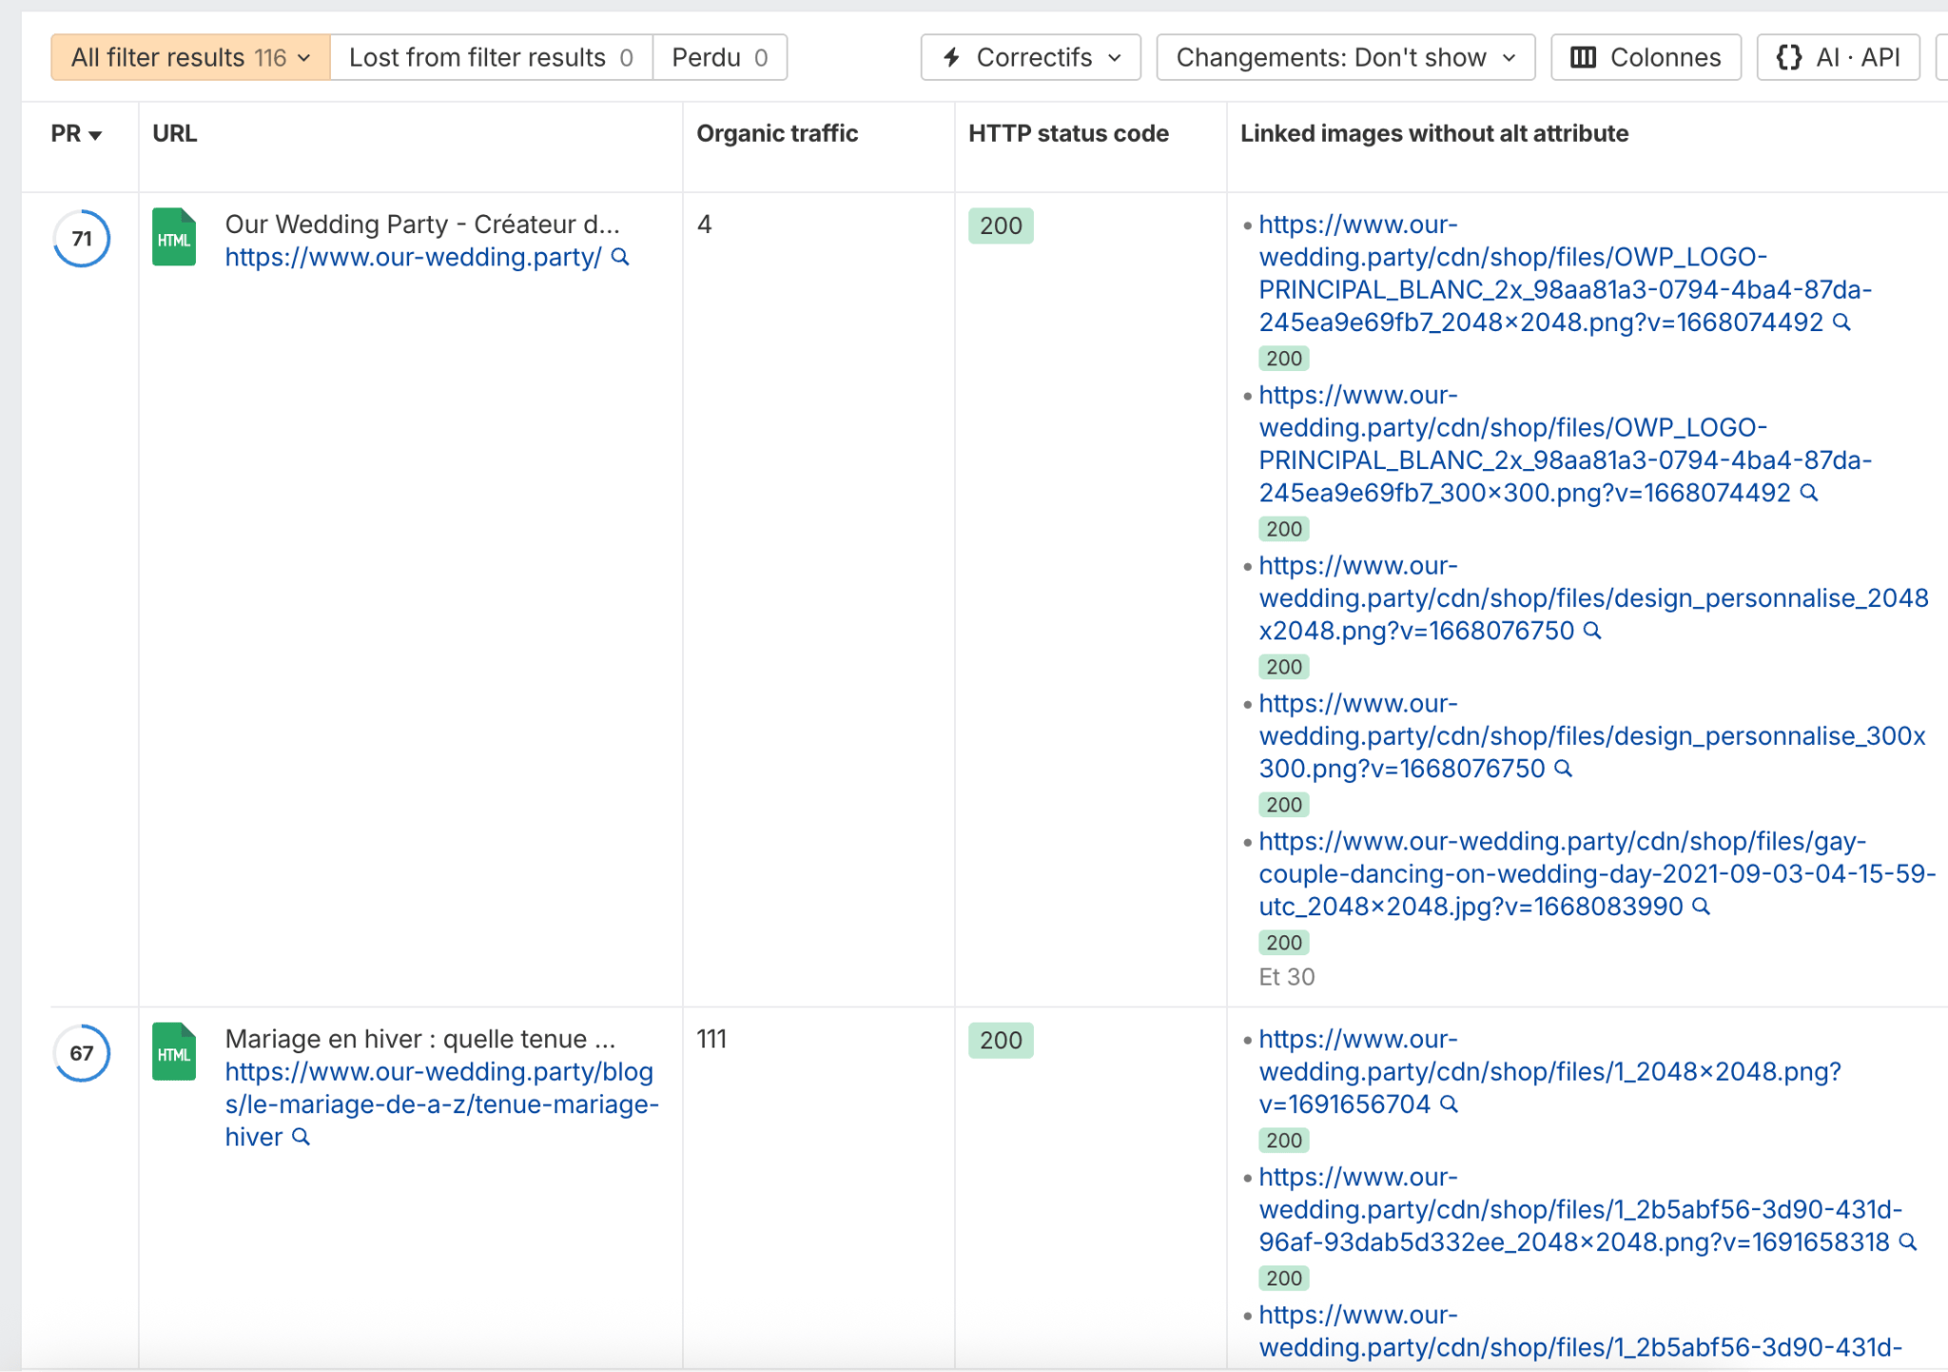Click the Our Wedding Party - Créateur title
The width and height of the screenshot is (1948, 1372).
click(422, 225)
